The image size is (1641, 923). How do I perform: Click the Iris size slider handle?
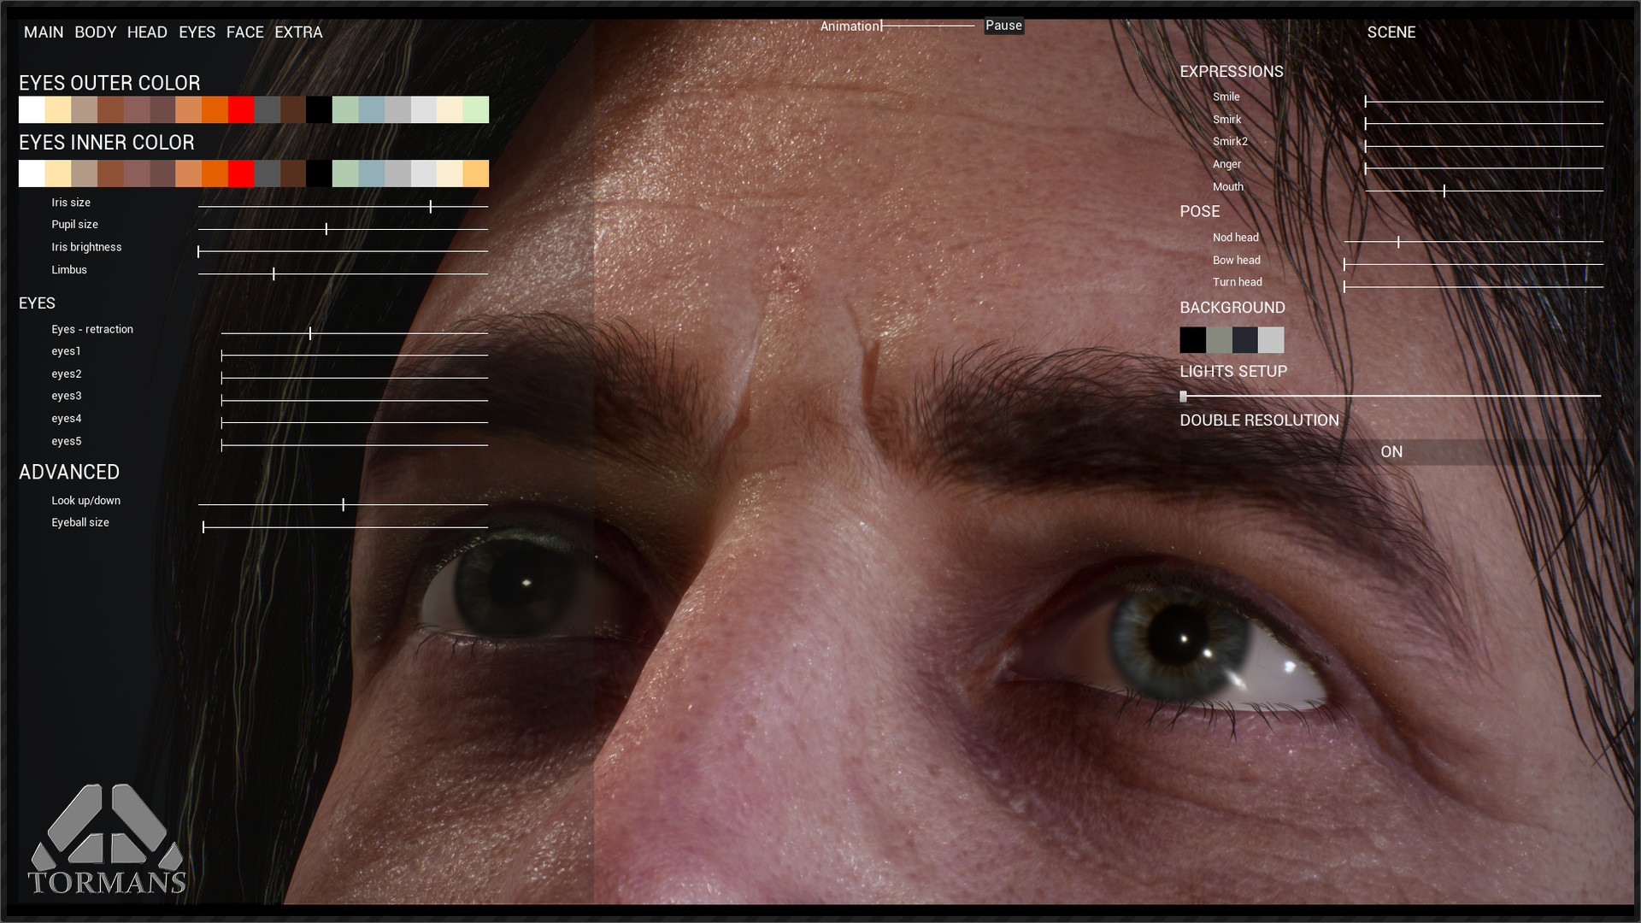[x=432, y=206]
